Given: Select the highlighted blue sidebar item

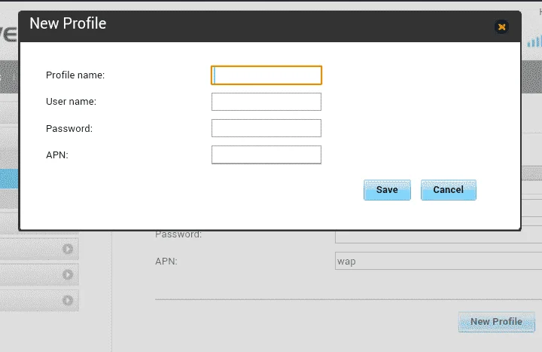Looking at the screenshot, I should (x=9, y=179).
